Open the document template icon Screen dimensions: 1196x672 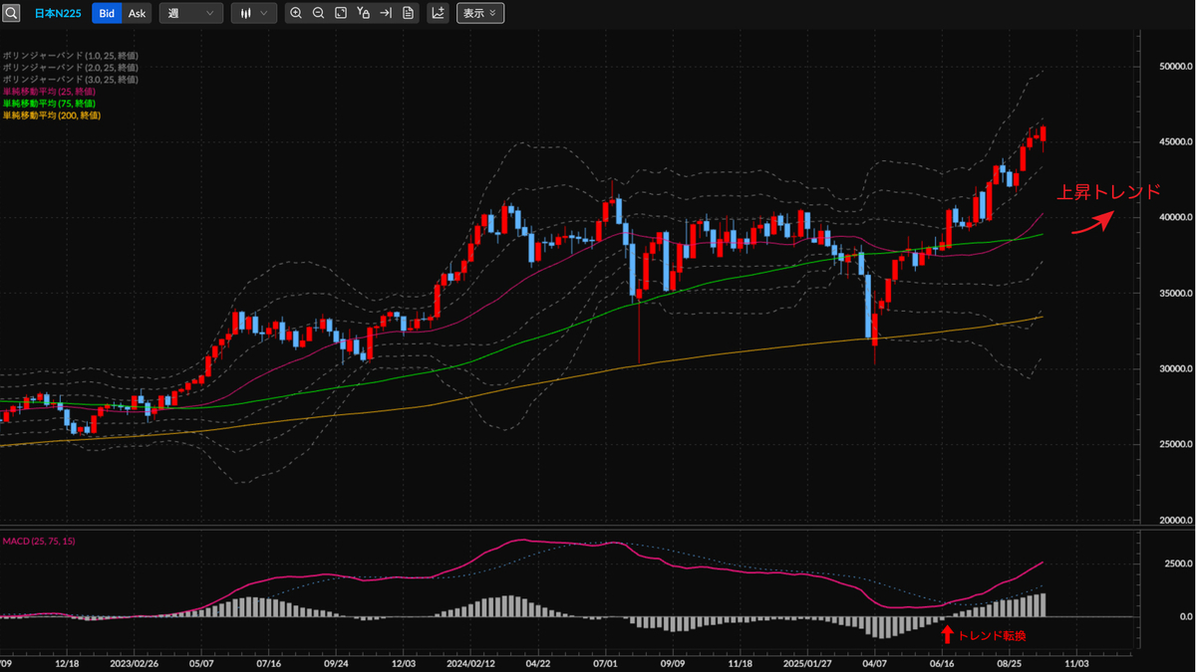point(408,13)
